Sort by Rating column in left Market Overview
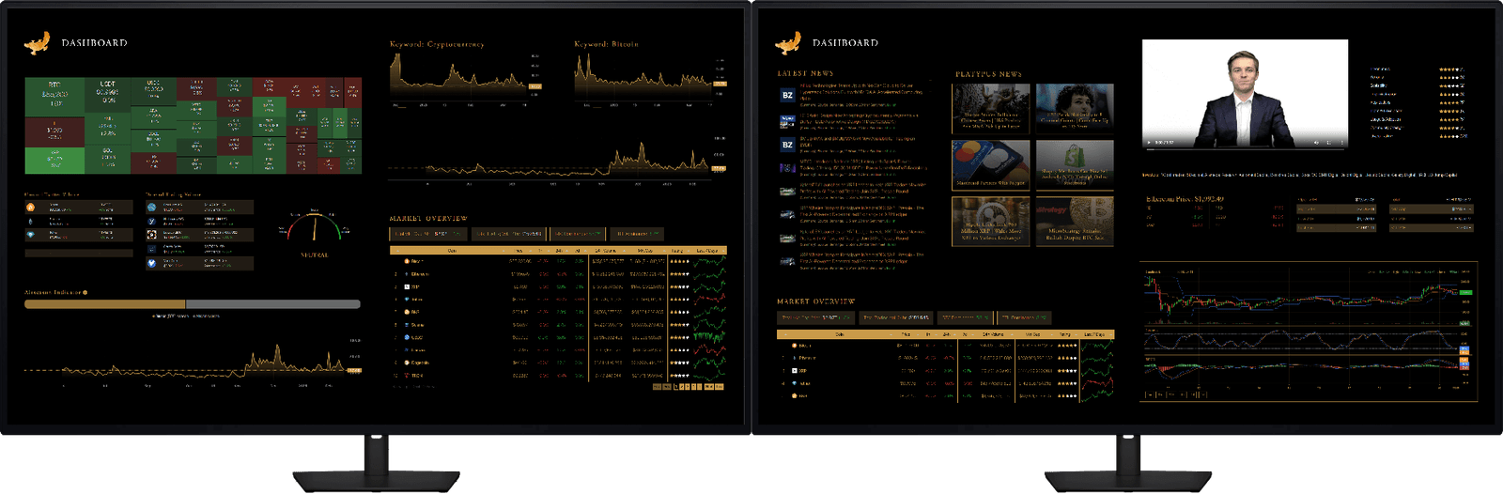 click(x=677, y=251)
